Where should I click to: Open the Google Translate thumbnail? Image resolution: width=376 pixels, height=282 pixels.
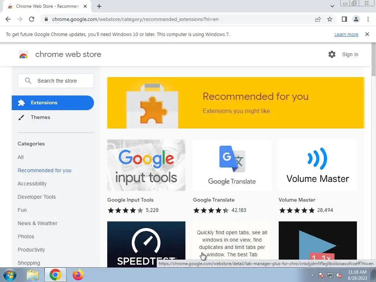pos(232,165)
